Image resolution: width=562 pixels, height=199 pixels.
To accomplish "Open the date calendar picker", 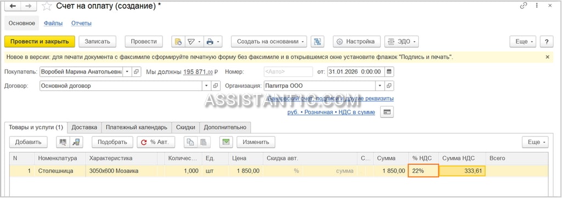I will (389, 72).
